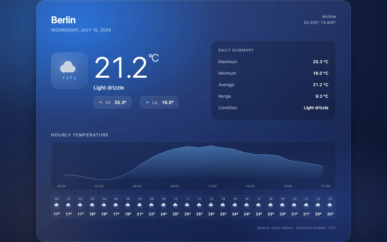Click drizzle icon in the 08 hour card
Image resolution: width=387 pixels, height=242 pixels.
pos(152,206)
